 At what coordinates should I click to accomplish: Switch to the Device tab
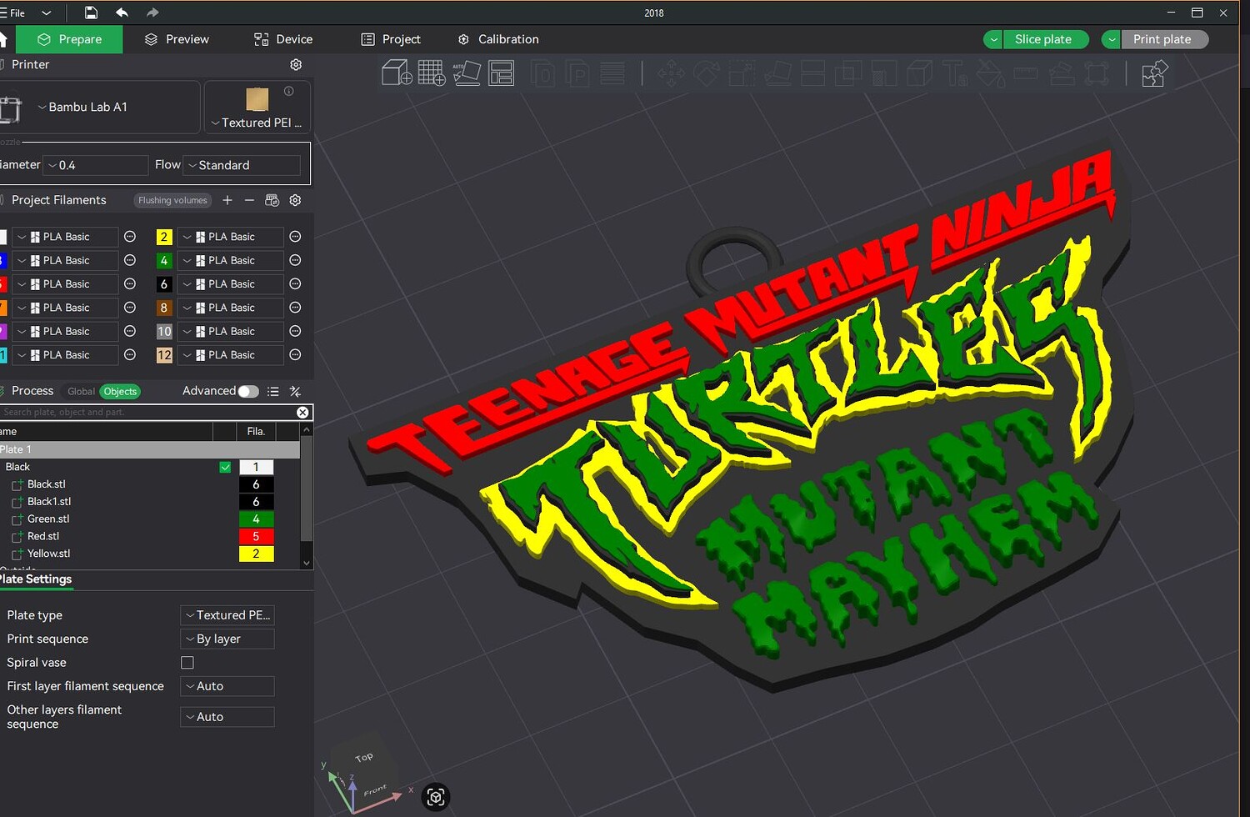283,39
